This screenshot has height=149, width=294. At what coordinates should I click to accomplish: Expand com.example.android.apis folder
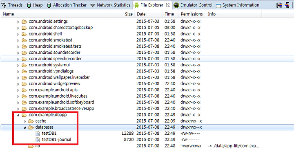18,90
